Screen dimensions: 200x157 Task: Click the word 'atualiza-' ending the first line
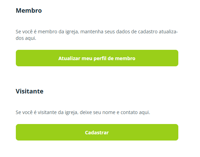(168, 32)
